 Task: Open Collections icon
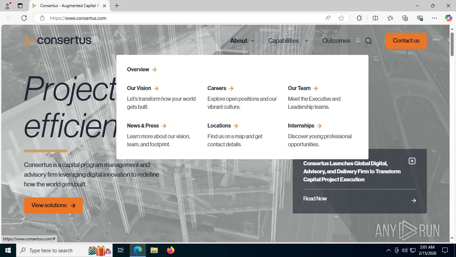[405, 18]
